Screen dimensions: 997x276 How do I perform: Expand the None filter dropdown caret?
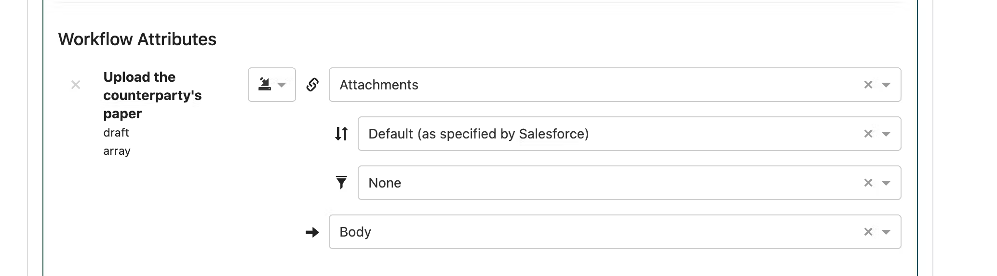click(x=886, y=183)
